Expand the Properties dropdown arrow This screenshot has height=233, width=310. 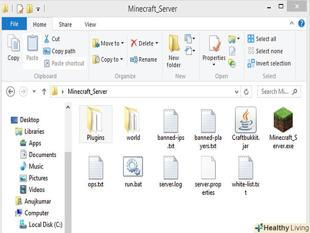(x=214, y=64)
